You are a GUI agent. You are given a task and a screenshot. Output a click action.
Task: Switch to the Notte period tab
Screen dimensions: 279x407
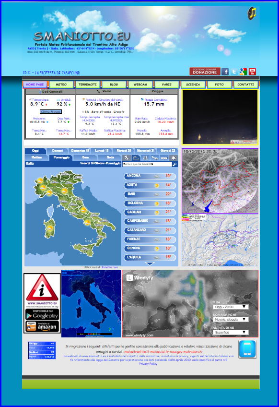pyautogui.click(x=110, y=157)
